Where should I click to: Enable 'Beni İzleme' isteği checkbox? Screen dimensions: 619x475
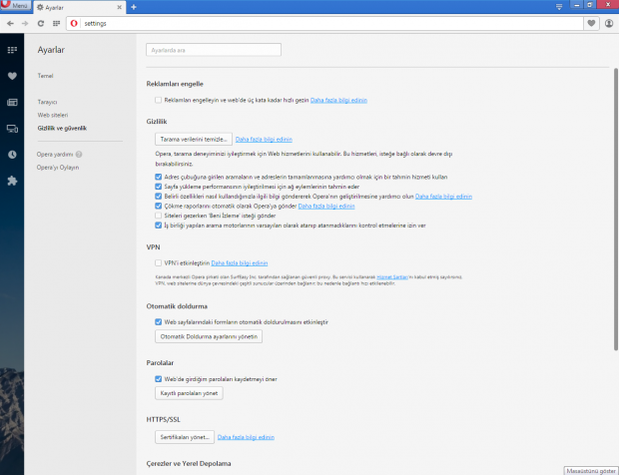[159, 216]
